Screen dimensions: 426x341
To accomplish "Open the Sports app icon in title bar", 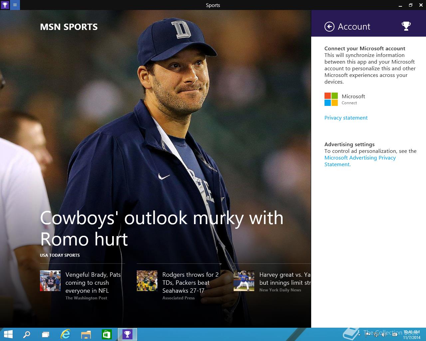I will [5, 5].
